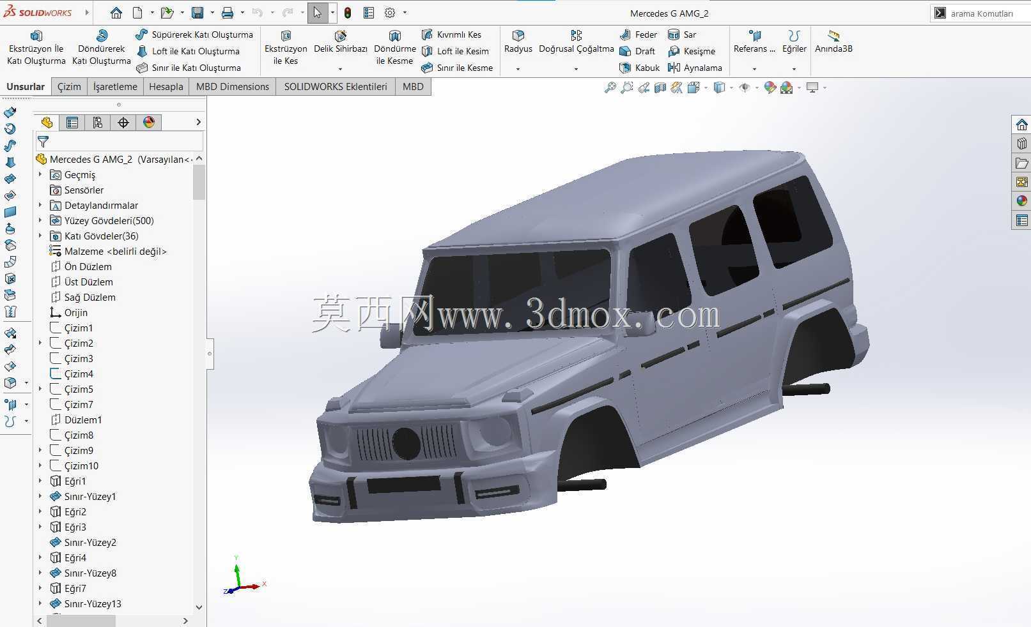This screenshot has width=1031, height=627.
Task: Expand the Çizim2 tree node
Action: pyautogui.click(x=40, y=343)
